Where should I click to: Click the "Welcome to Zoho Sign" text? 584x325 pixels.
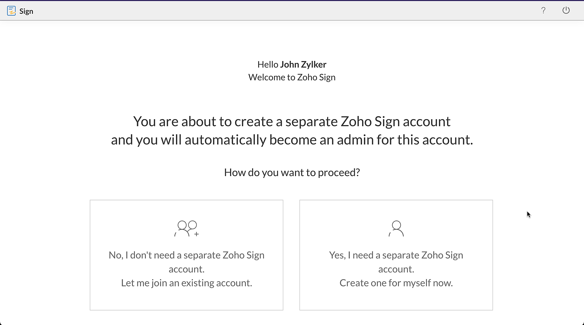(292, 77)
